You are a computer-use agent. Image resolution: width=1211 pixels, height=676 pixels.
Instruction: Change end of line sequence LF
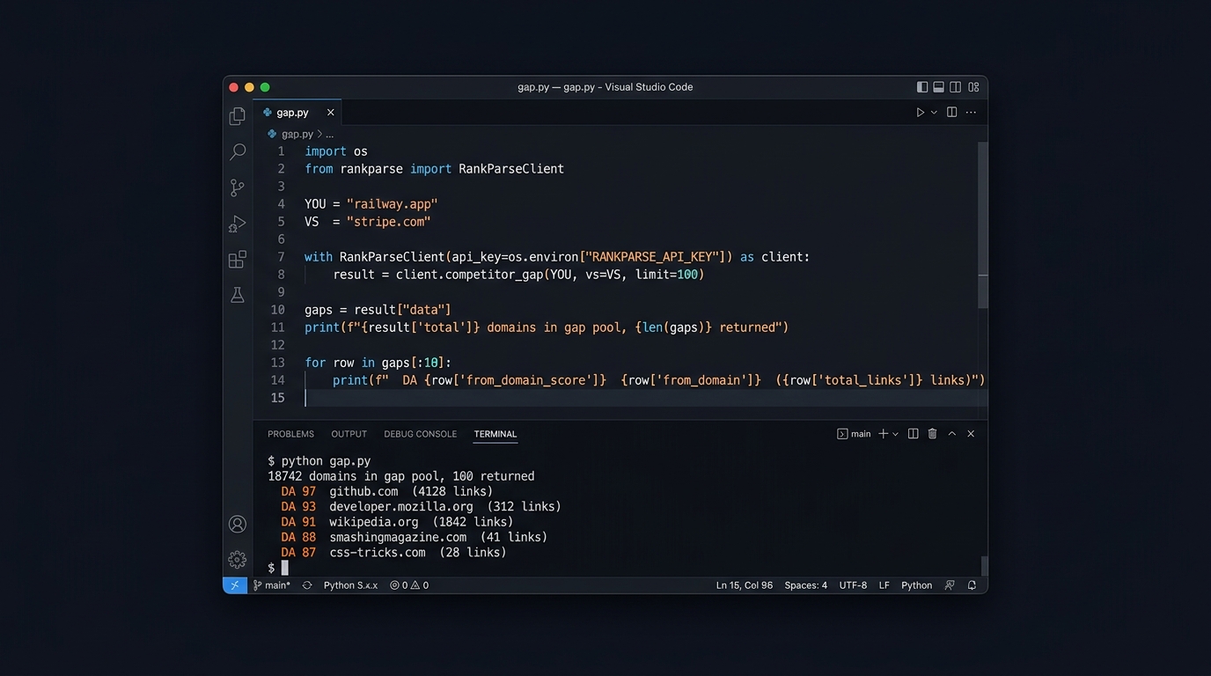[x=884, y=585]
